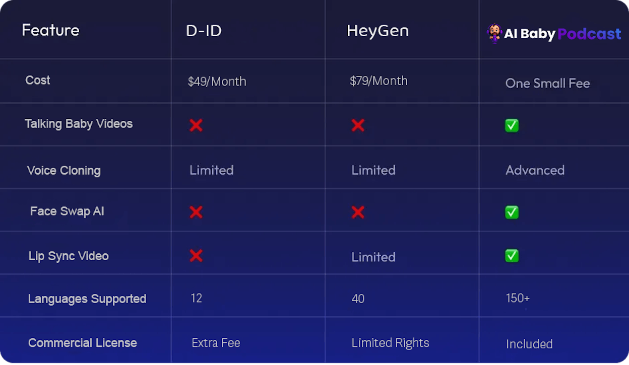Click the red X for HeyGen Face Swap AI
Screen dimensions: 629x365
tap(358, 212)
